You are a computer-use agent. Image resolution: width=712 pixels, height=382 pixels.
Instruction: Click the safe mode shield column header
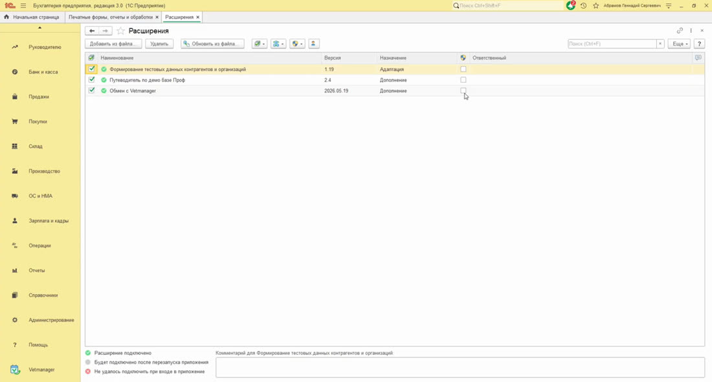click(x=463, y=58)
